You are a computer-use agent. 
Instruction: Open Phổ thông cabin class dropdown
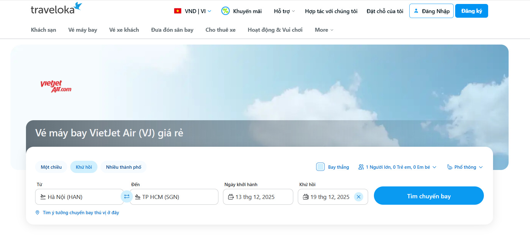(x=465, y=167)
